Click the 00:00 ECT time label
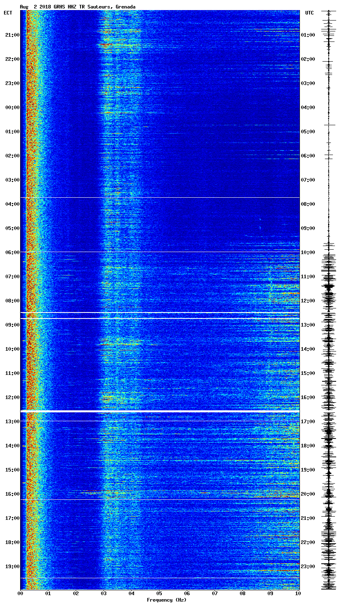The height and width of the screenshot is (604, 343). 12,108
